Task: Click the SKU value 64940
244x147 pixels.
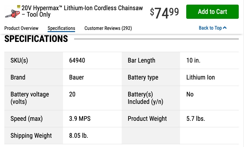Action: pyautogui.click(x=77, y=60)
